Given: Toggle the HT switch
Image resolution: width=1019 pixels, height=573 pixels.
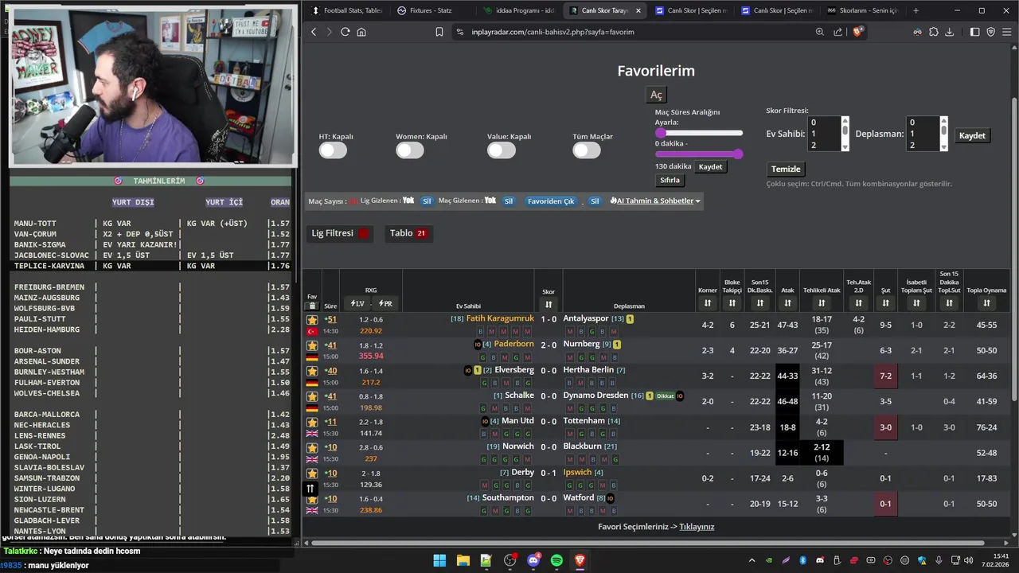Looking at the screenshot, I should [x=333, y=150].
